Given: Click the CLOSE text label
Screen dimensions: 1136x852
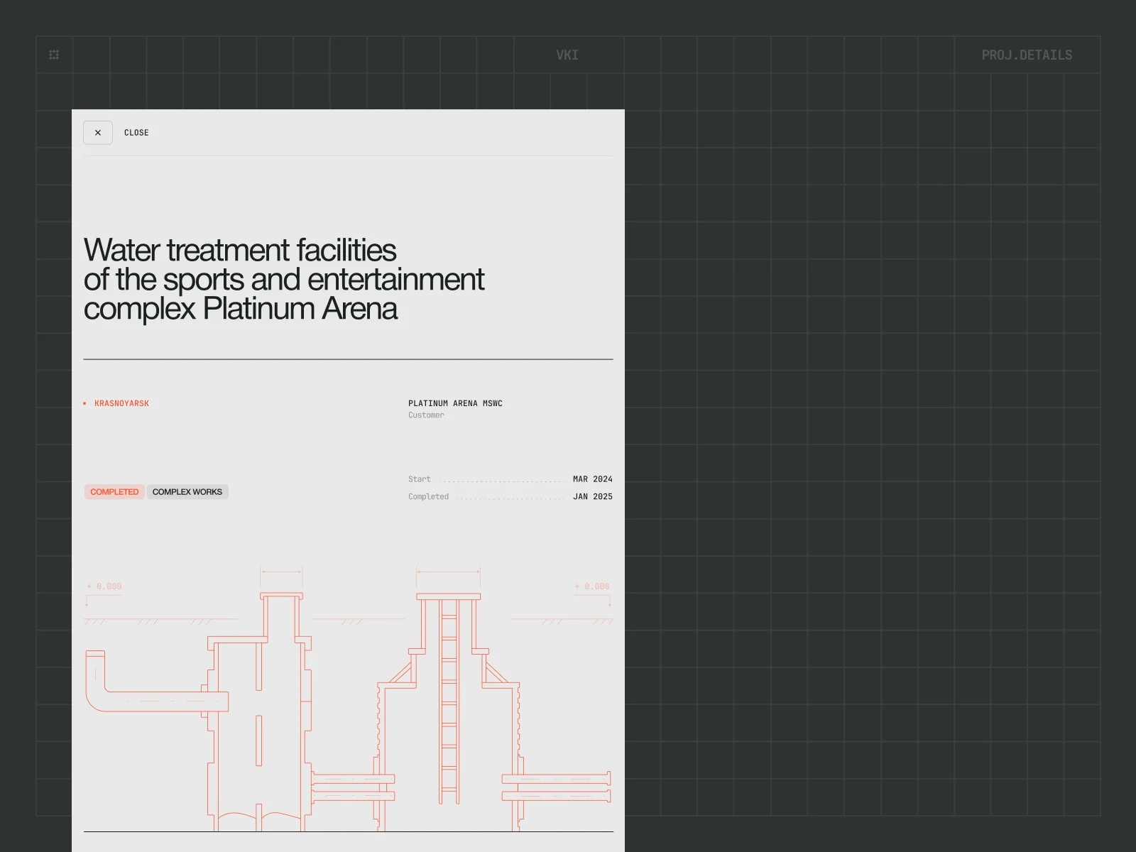Looking at the screenshot, I should [136, 133].
